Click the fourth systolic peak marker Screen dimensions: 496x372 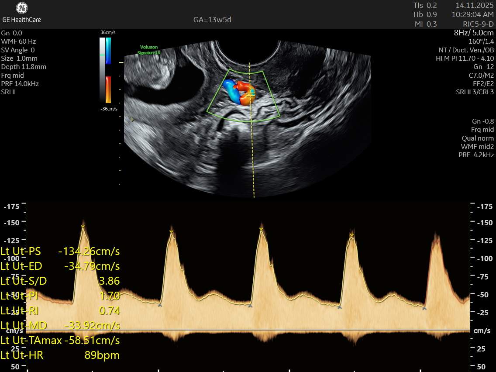pos(351,236)
